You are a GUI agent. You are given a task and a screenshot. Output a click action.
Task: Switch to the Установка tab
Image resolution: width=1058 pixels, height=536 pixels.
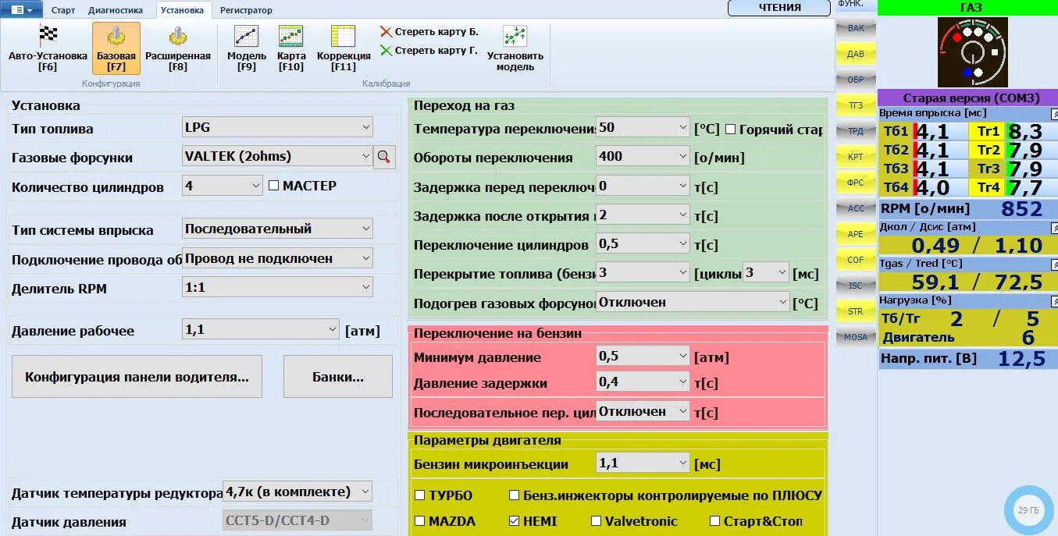point(183,10)
